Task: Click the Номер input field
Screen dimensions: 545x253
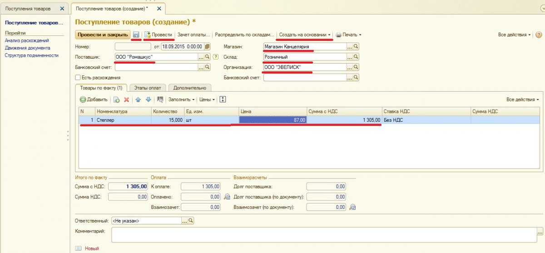Action: pos(133,46)
